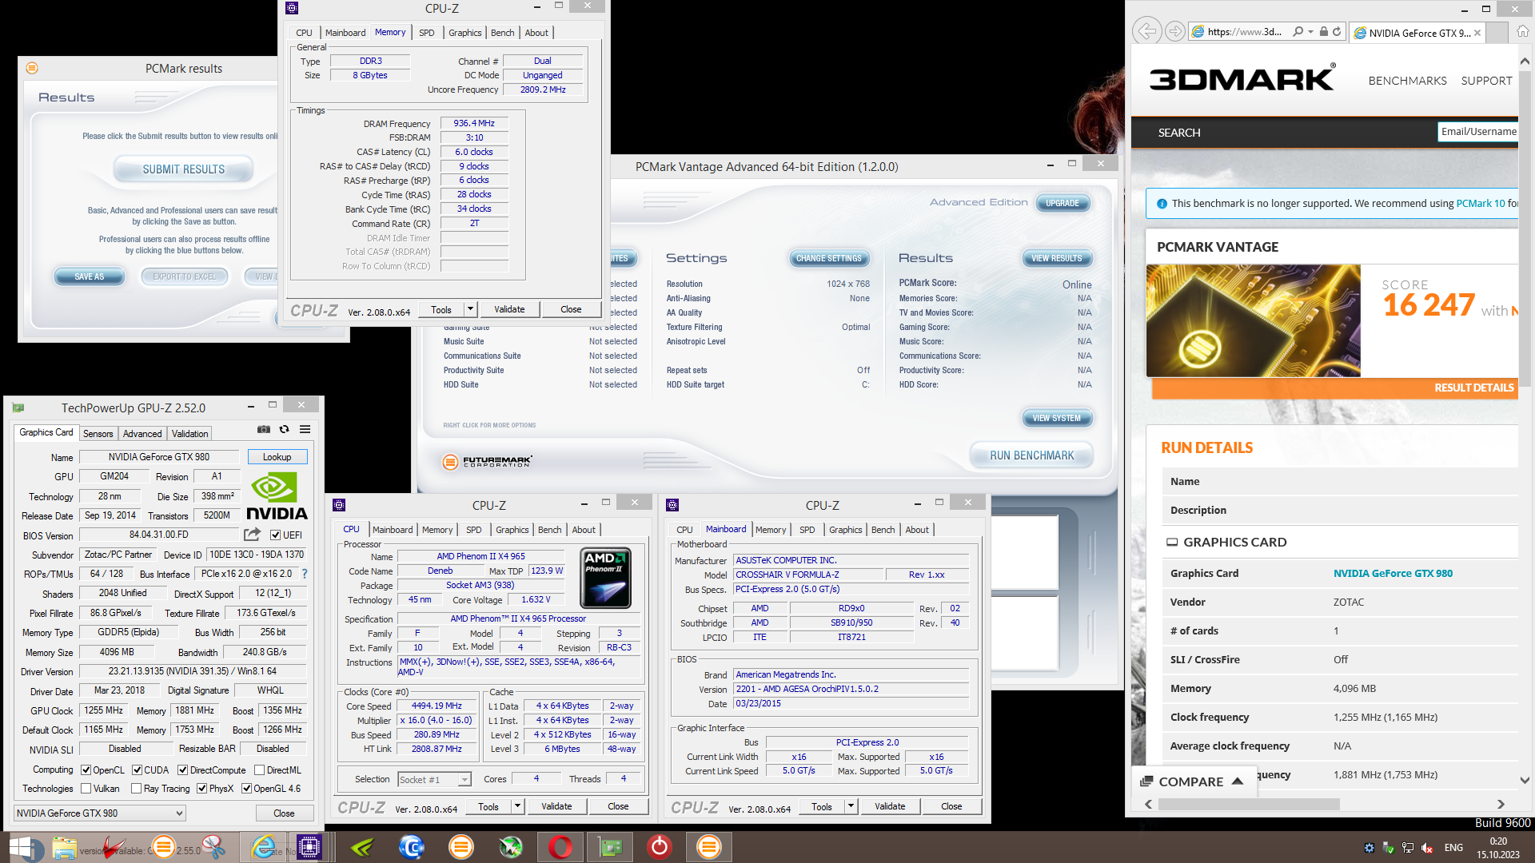Click the CHANGE SETTINGS button
This screenshot has height=863, width=1535.
click(x=828, y=258)
